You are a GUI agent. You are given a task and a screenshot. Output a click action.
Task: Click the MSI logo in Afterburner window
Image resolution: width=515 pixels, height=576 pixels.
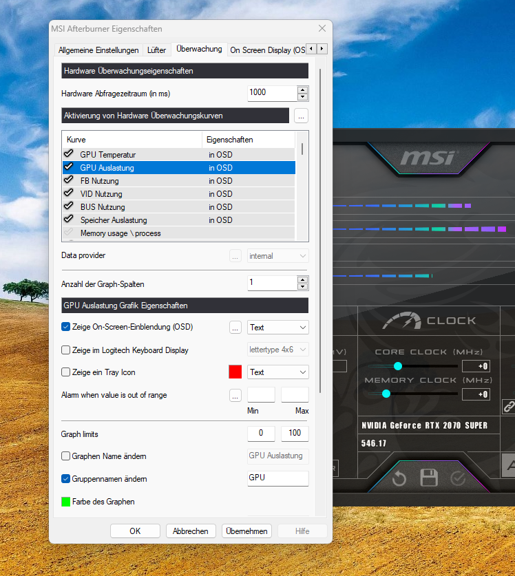[429, 158]
